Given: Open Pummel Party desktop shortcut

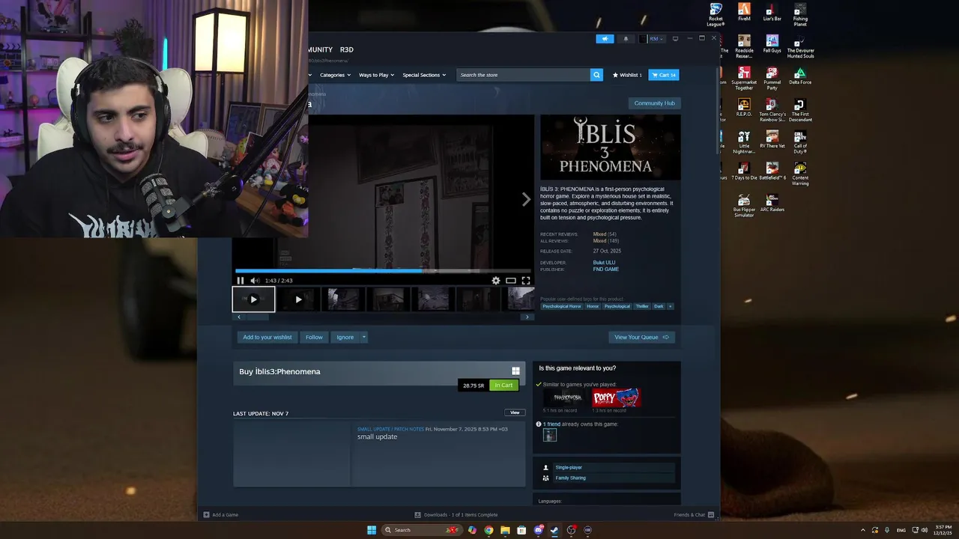Looking at the screenshot, I should click(772, 79).
